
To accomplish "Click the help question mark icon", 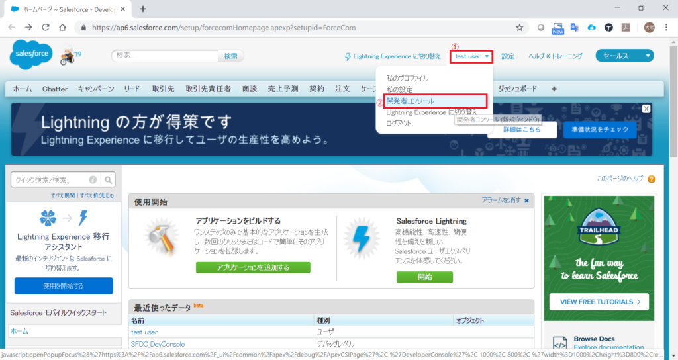I will point(652,179).
